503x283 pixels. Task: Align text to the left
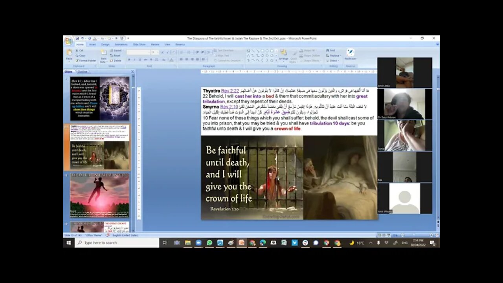coord(181,59)
